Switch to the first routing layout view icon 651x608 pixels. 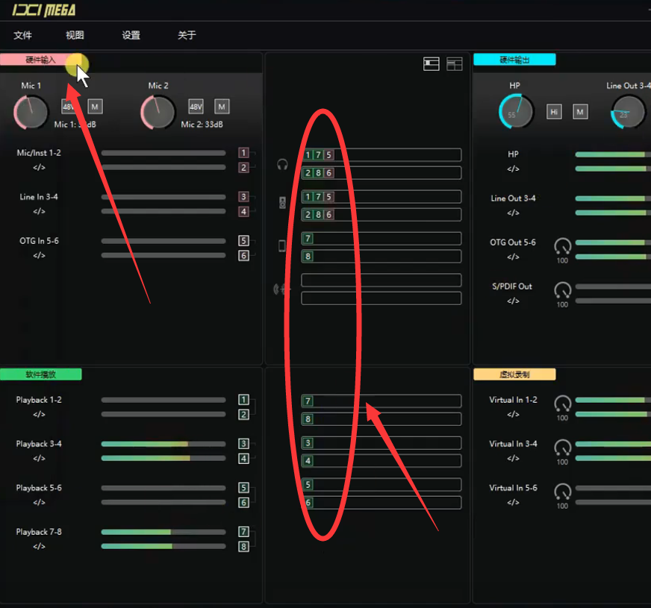point(431,64)
